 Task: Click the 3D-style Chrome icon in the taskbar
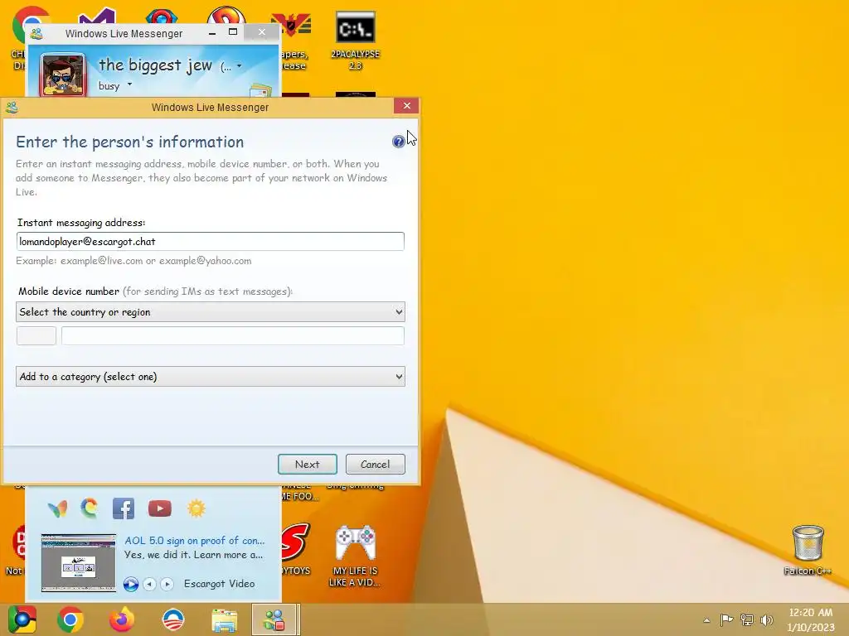click(x=22, y=619)
